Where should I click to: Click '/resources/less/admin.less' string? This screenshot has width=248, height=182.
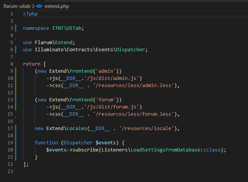(x=134, y=86)
